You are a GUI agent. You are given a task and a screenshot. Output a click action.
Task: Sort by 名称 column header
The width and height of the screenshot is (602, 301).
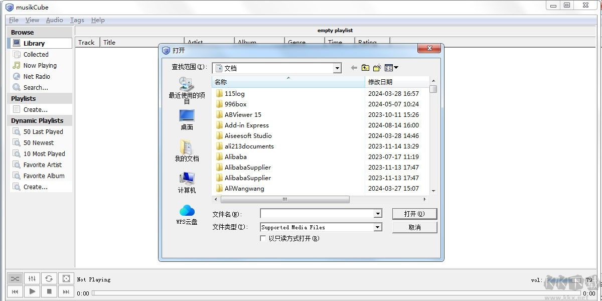pos(288,82)
